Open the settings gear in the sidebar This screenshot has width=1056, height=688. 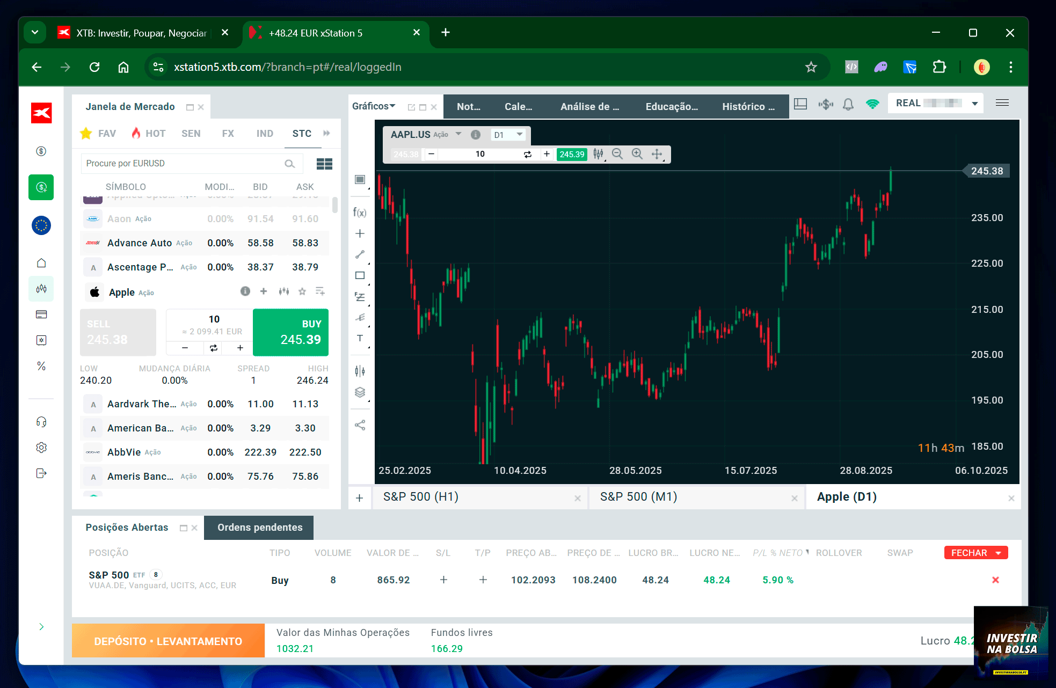41,448
